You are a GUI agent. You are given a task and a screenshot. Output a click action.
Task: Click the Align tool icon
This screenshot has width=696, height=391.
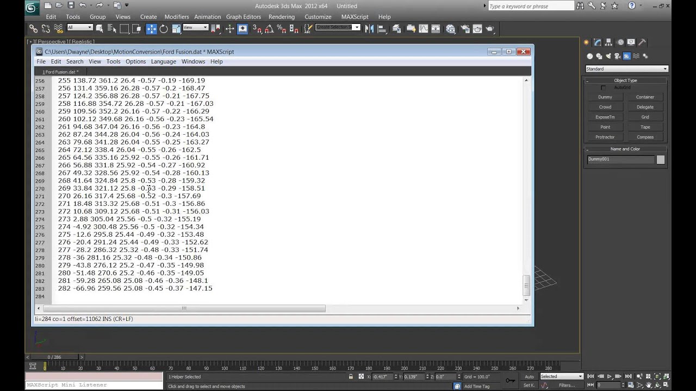[x=382, y=29]
